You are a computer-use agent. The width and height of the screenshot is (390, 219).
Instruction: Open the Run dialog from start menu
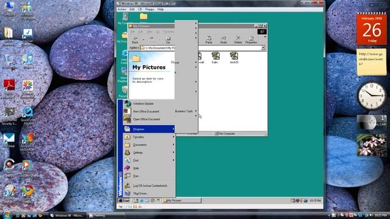tap(149, 176)
